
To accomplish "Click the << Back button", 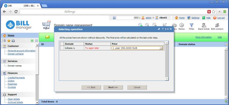I will [91, 87].
